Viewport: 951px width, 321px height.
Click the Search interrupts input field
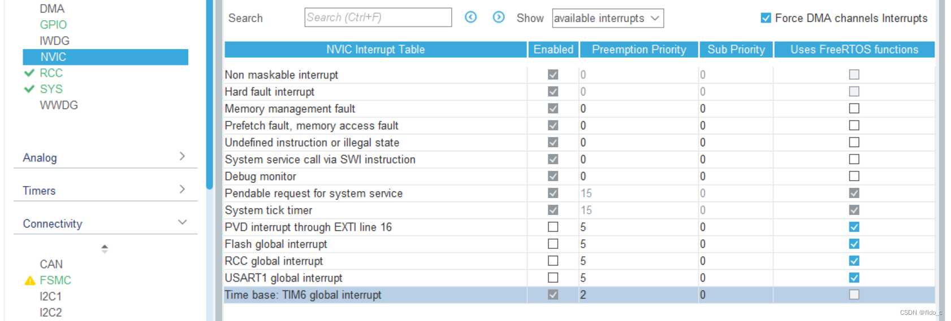(378, 17)
